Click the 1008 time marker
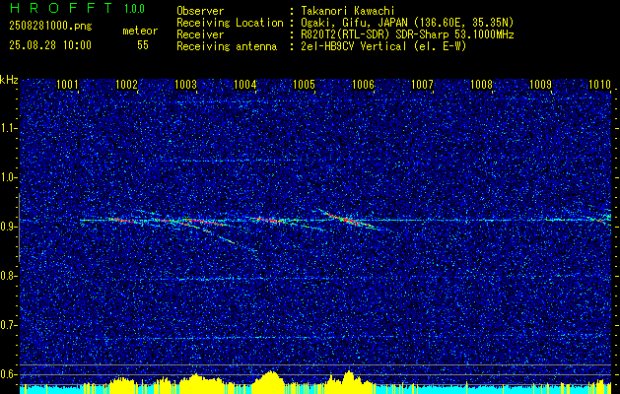This screenshot has height=394, width=620. pos(481,84)
